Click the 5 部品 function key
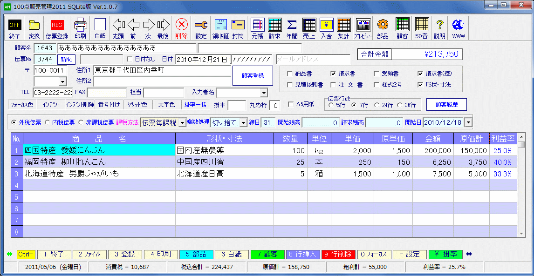Screen dimensions: 534x276 coord(196,254)
